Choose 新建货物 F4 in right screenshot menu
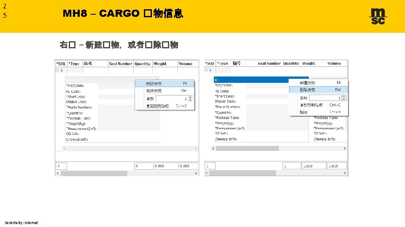The width and height of the screenshot is (405, 227). pos(319,83)
